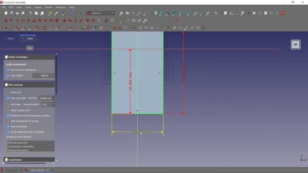Apply the Diameter/radius constraint icon
This screenshot has width=308, height=173.
(x=87, y=20)
